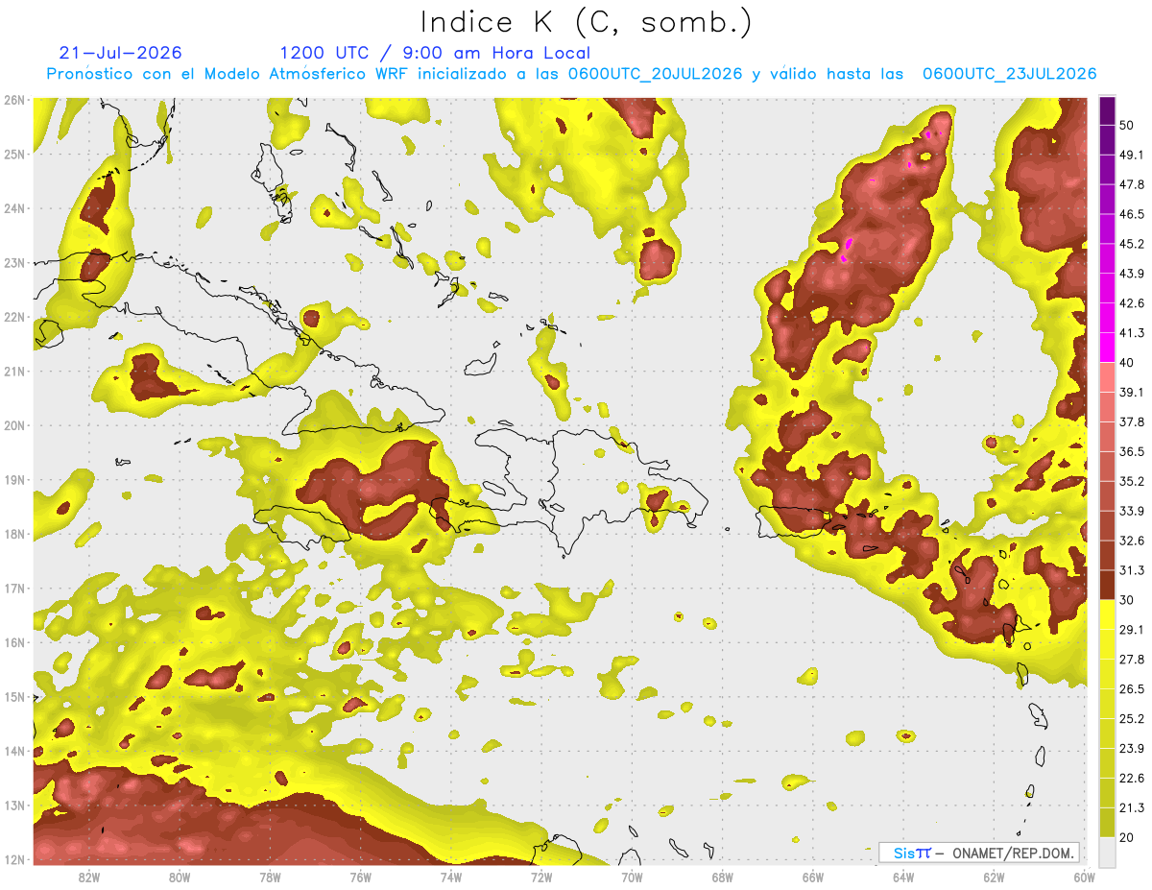Viewport: 1152px width, 890px height.
Task: Click the latitude label "22N"
Action: click(14, 317)
